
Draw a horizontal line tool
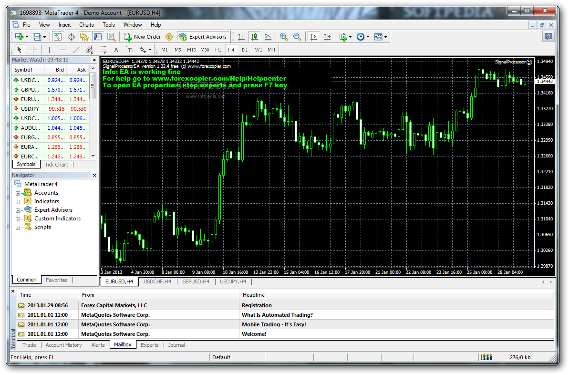click(63, 50)
